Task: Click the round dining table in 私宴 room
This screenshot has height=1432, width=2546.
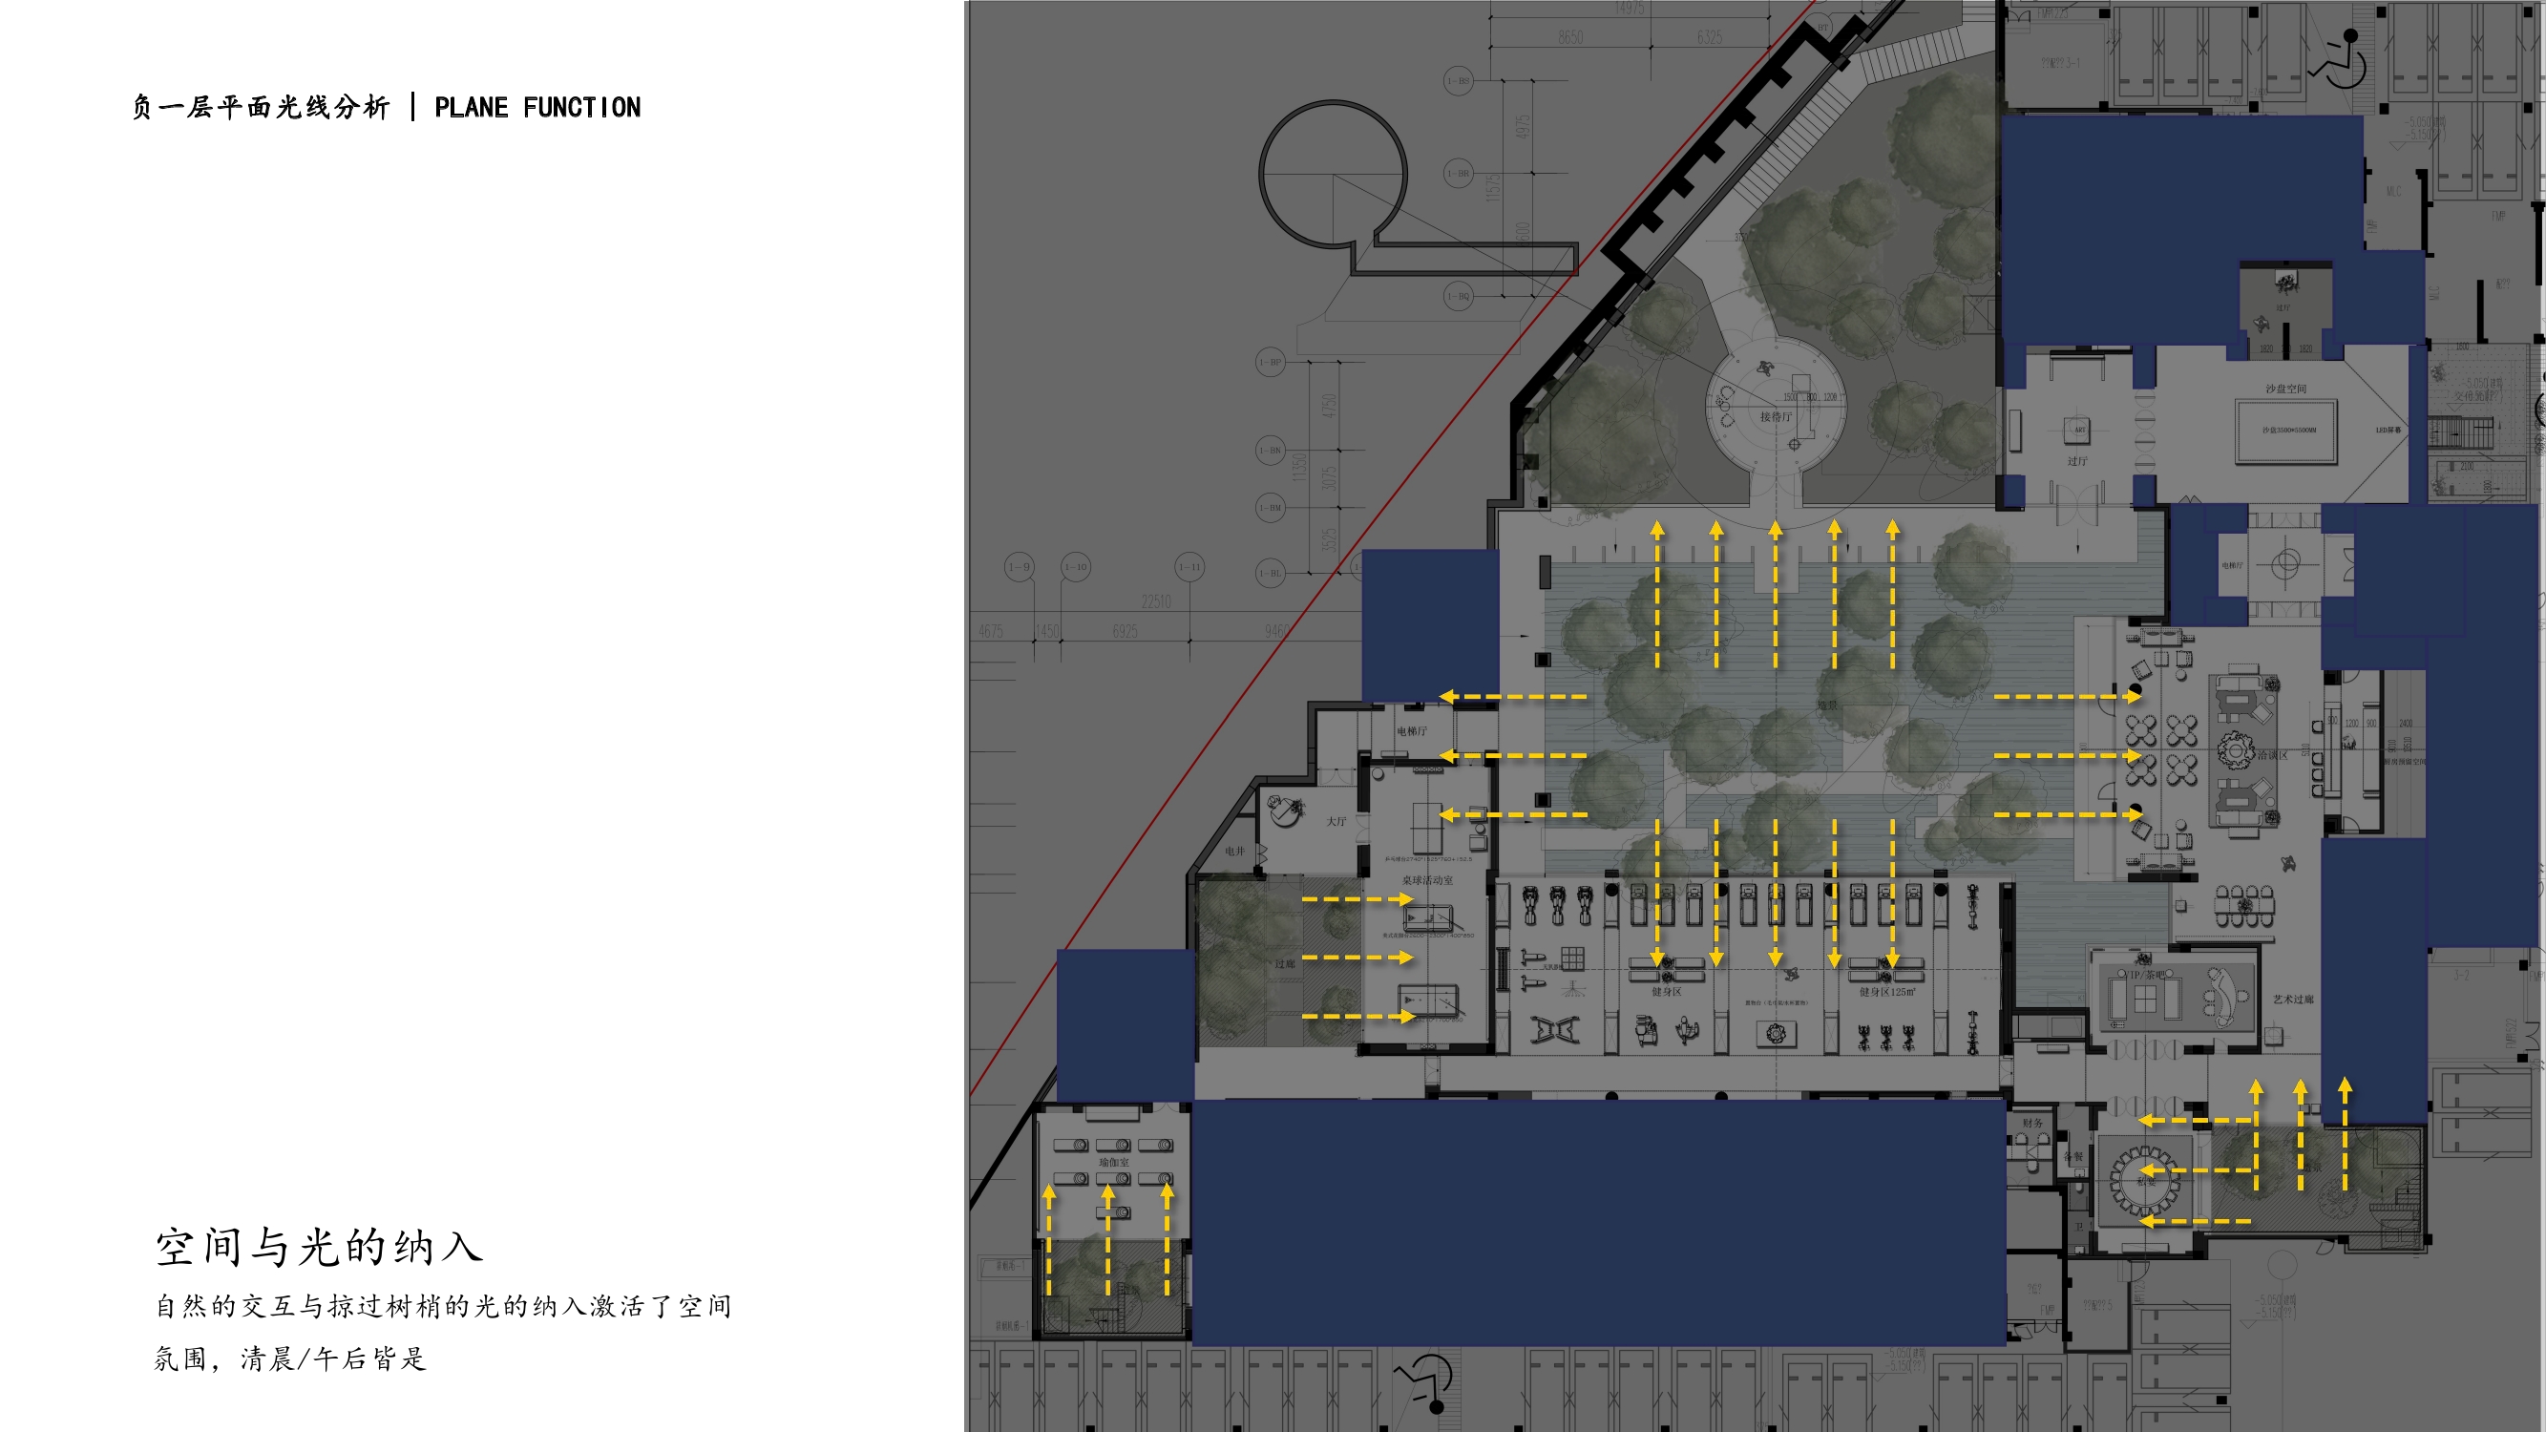Action: click(2145, 1179)
